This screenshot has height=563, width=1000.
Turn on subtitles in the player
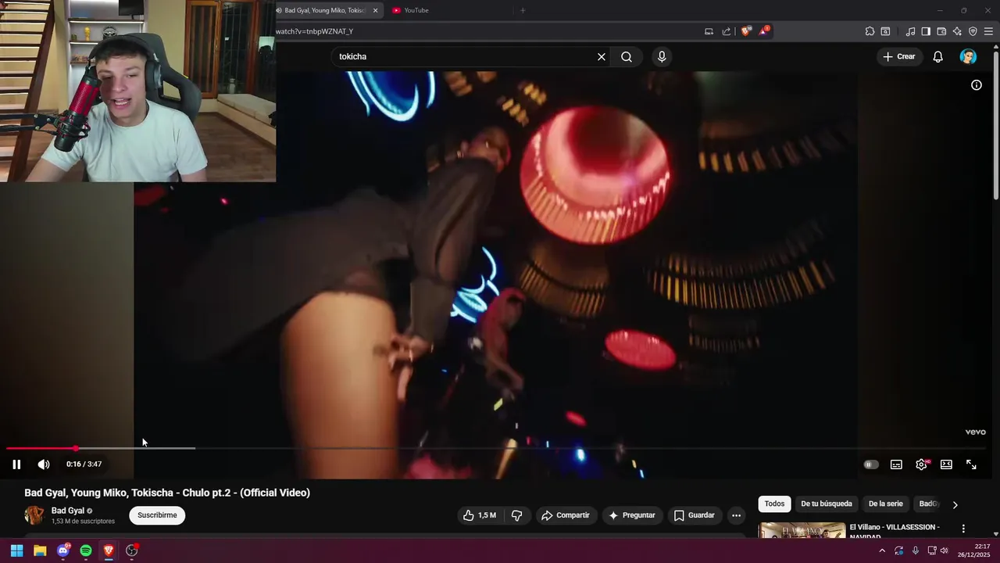pos(896,464)
